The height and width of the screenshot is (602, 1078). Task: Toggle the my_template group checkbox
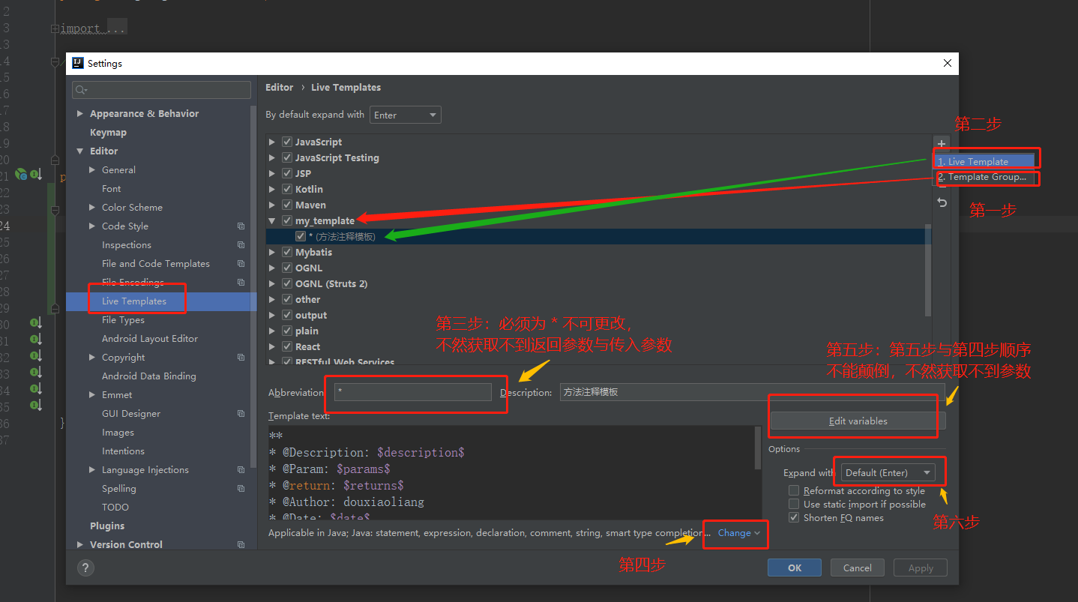(286, 220)
